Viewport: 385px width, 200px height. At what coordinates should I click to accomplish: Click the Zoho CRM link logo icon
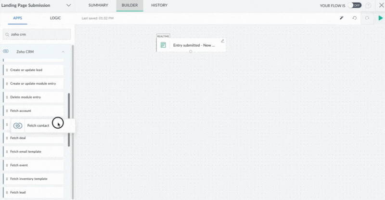click(6, 52)
